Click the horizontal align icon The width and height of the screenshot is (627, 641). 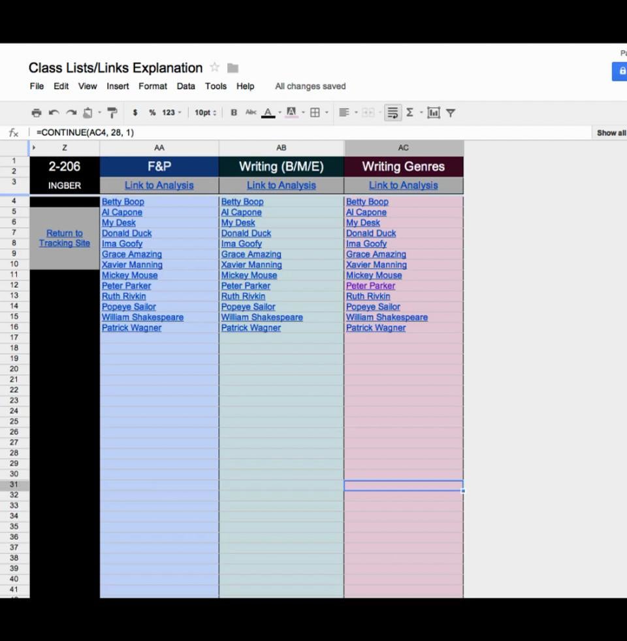(344, 112)
